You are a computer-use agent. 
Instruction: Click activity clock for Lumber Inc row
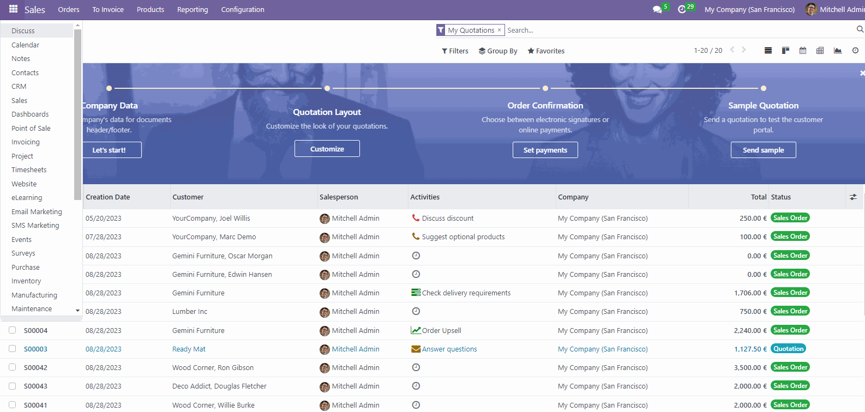point(416,311)
